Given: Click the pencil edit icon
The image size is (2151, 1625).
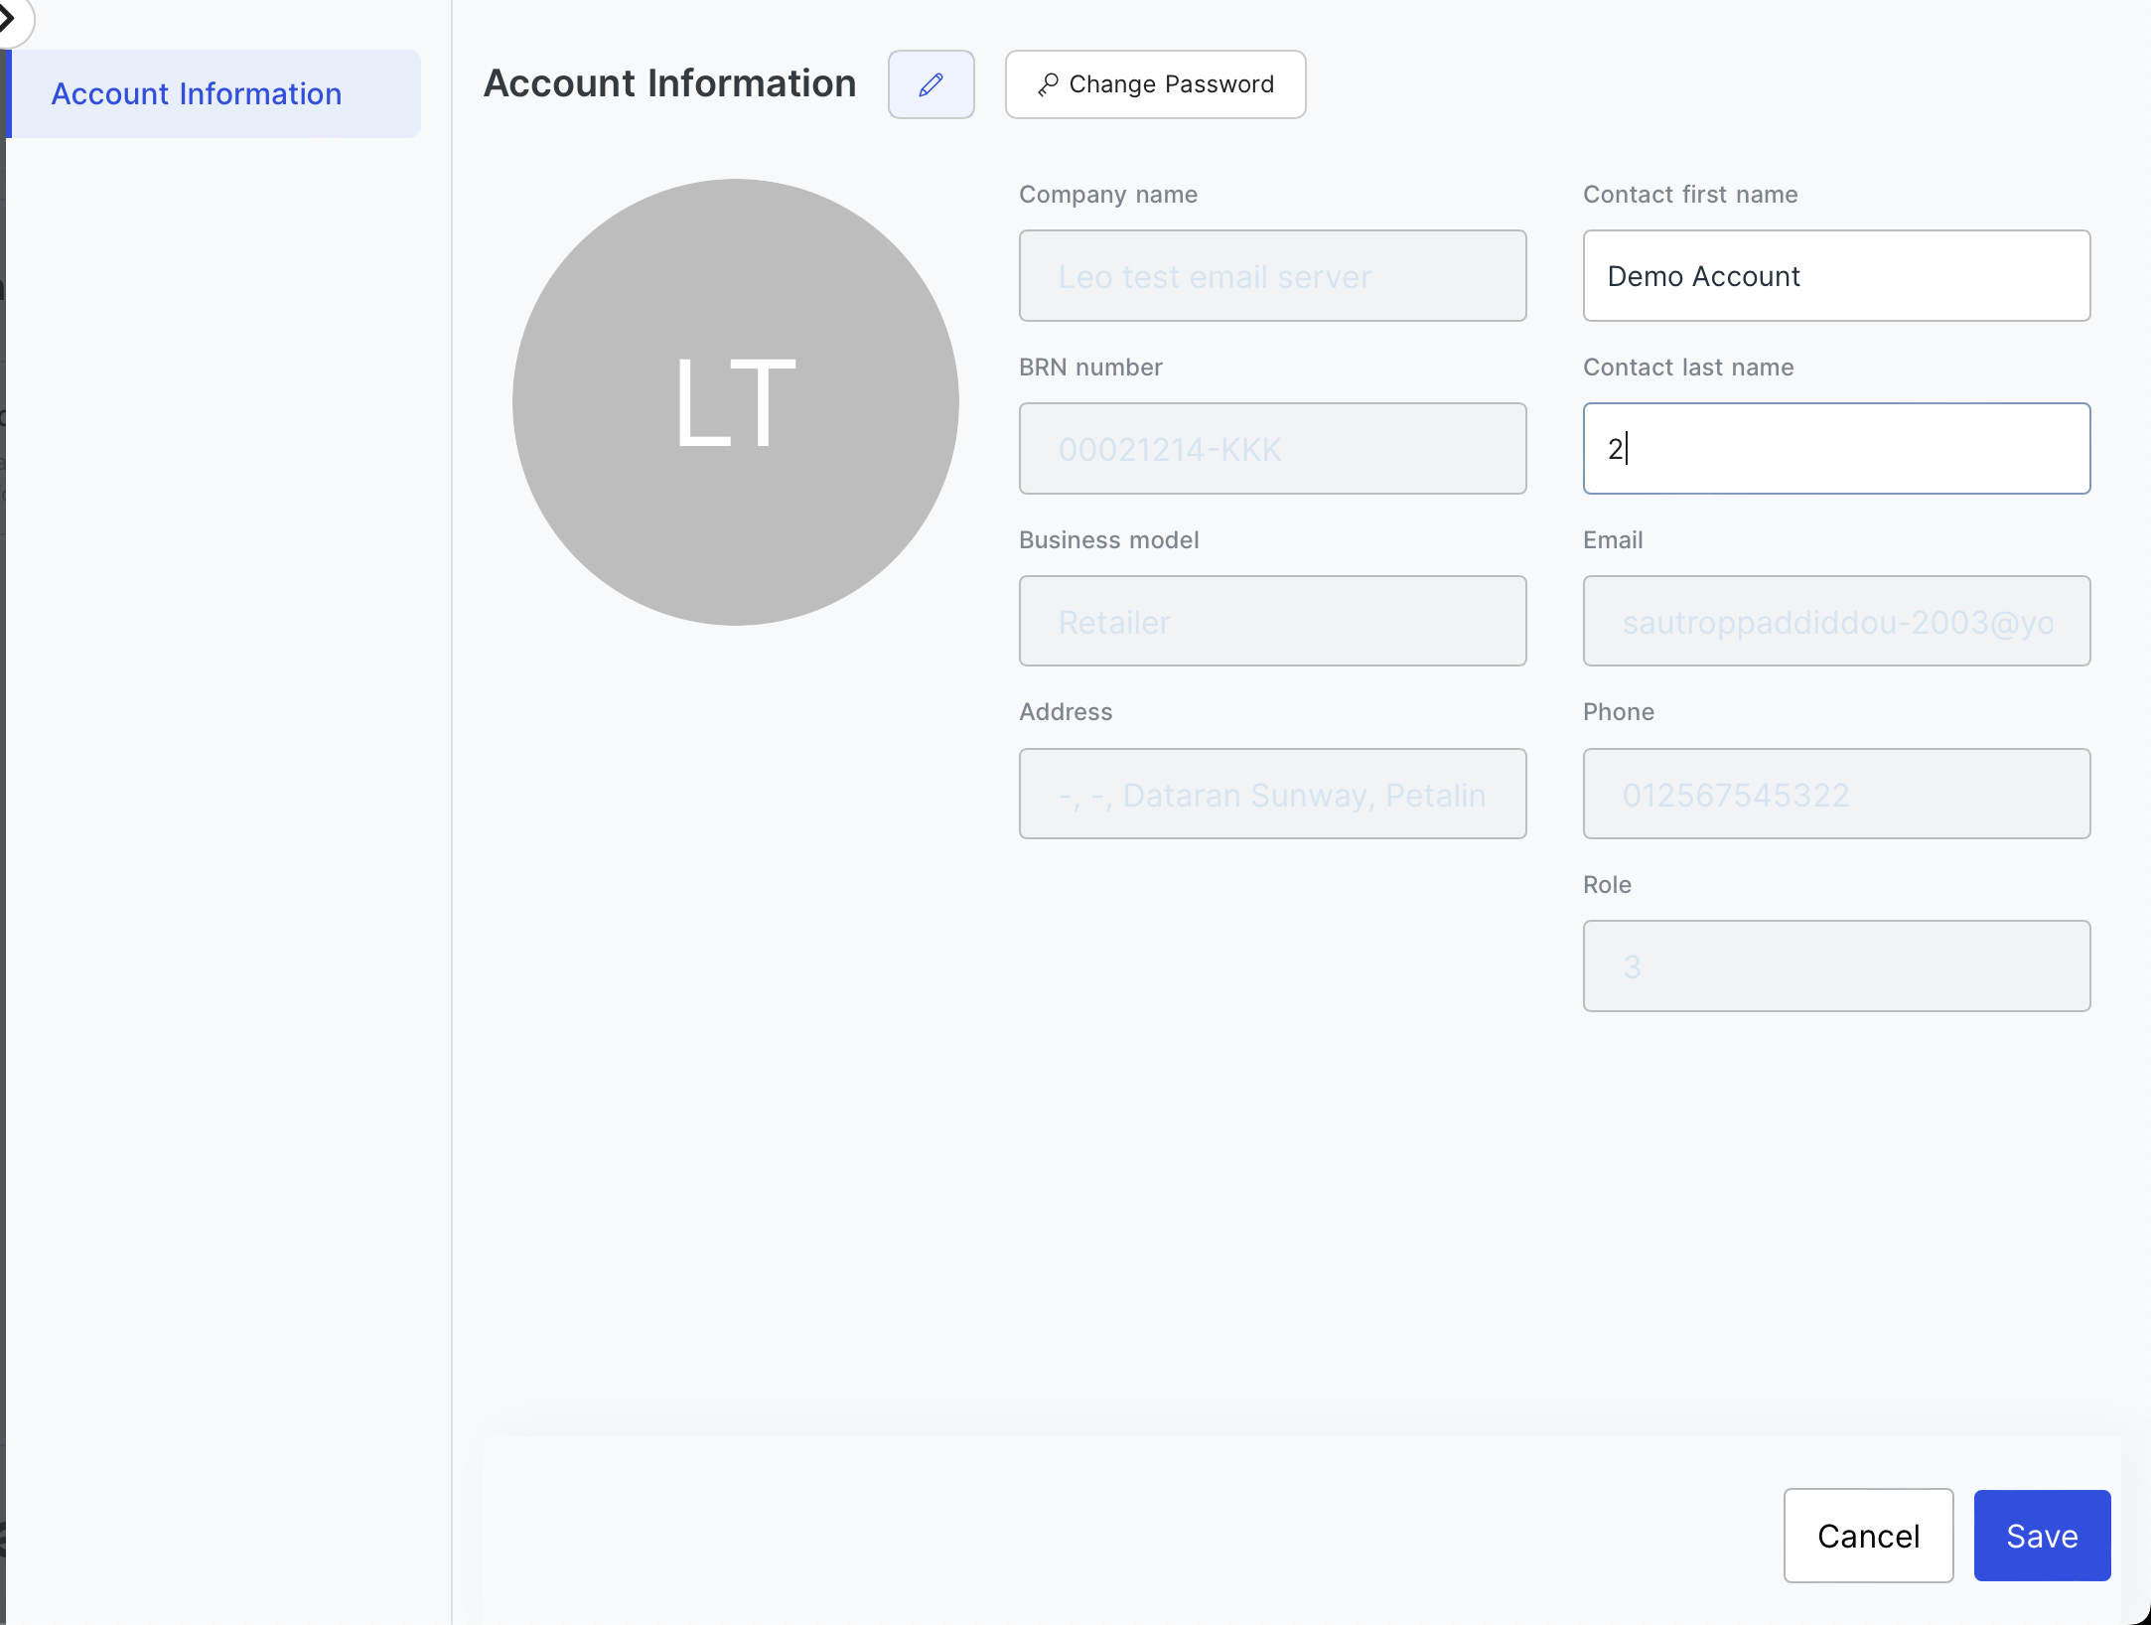Looking at the screenshot, I should point(931,84).
